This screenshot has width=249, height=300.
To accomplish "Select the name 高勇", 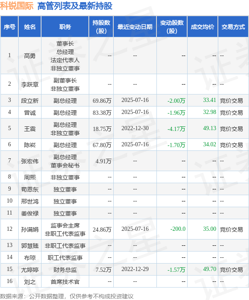I will (30, 56).
